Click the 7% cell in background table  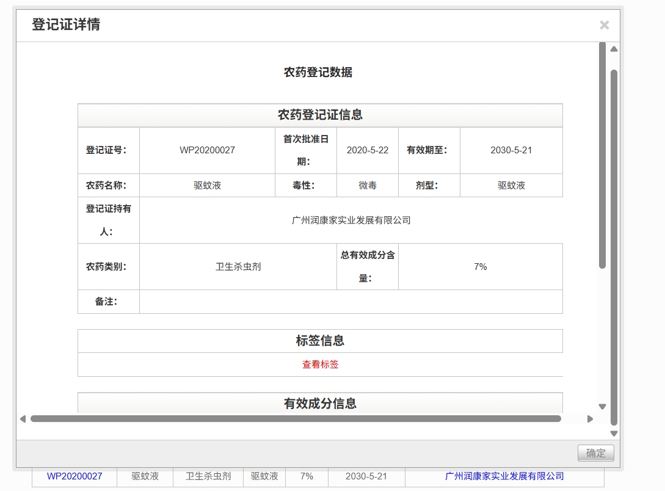pyautogui.click(x=307, y=476)
